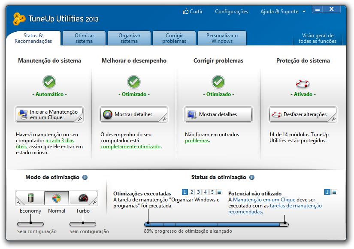Open 'problemas' link under Corrigir problemas
The height and width of the screenshot is (249, 354).
(x=197, y=141)
